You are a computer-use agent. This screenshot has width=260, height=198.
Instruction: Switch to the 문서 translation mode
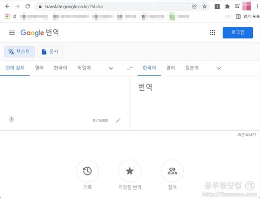coord(50,52)
